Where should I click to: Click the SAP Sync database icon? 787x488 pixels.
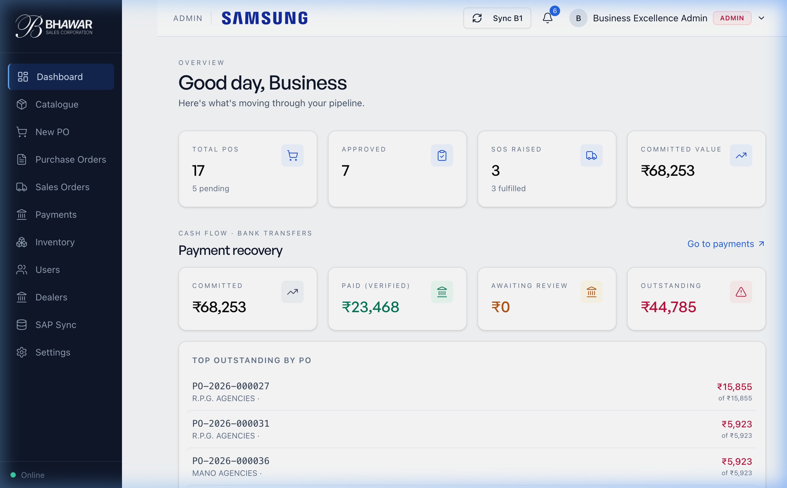22,325
